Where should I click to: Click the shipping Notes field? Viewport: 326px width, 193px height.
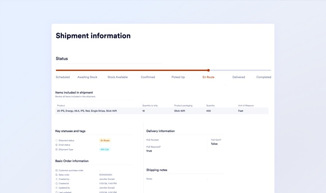[x=149, y=179]
